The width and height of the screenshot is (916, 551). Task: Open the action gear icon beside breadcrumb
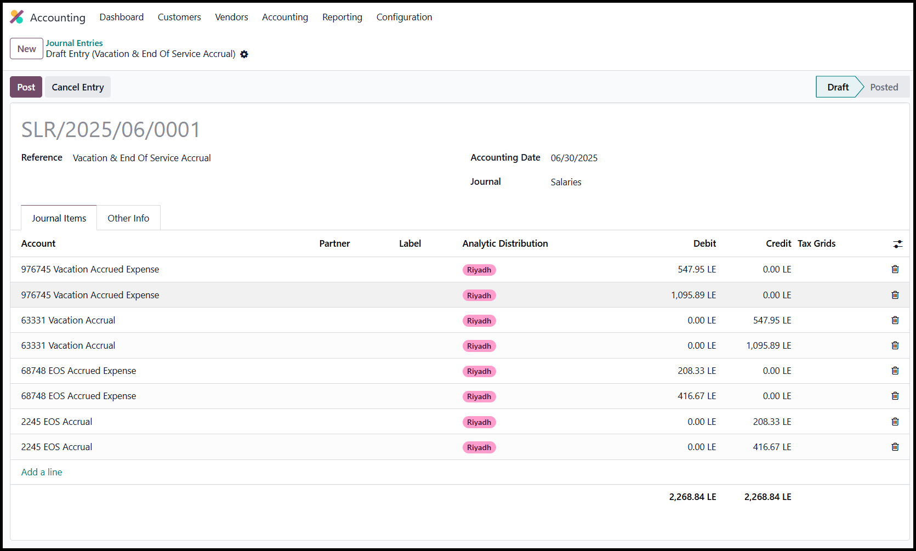tap(244, 54)
